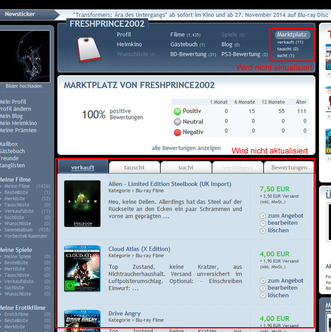Open the Alien Steelbook cover thumbnail
This screenshot has height=332, width=331.
[82, 203]
